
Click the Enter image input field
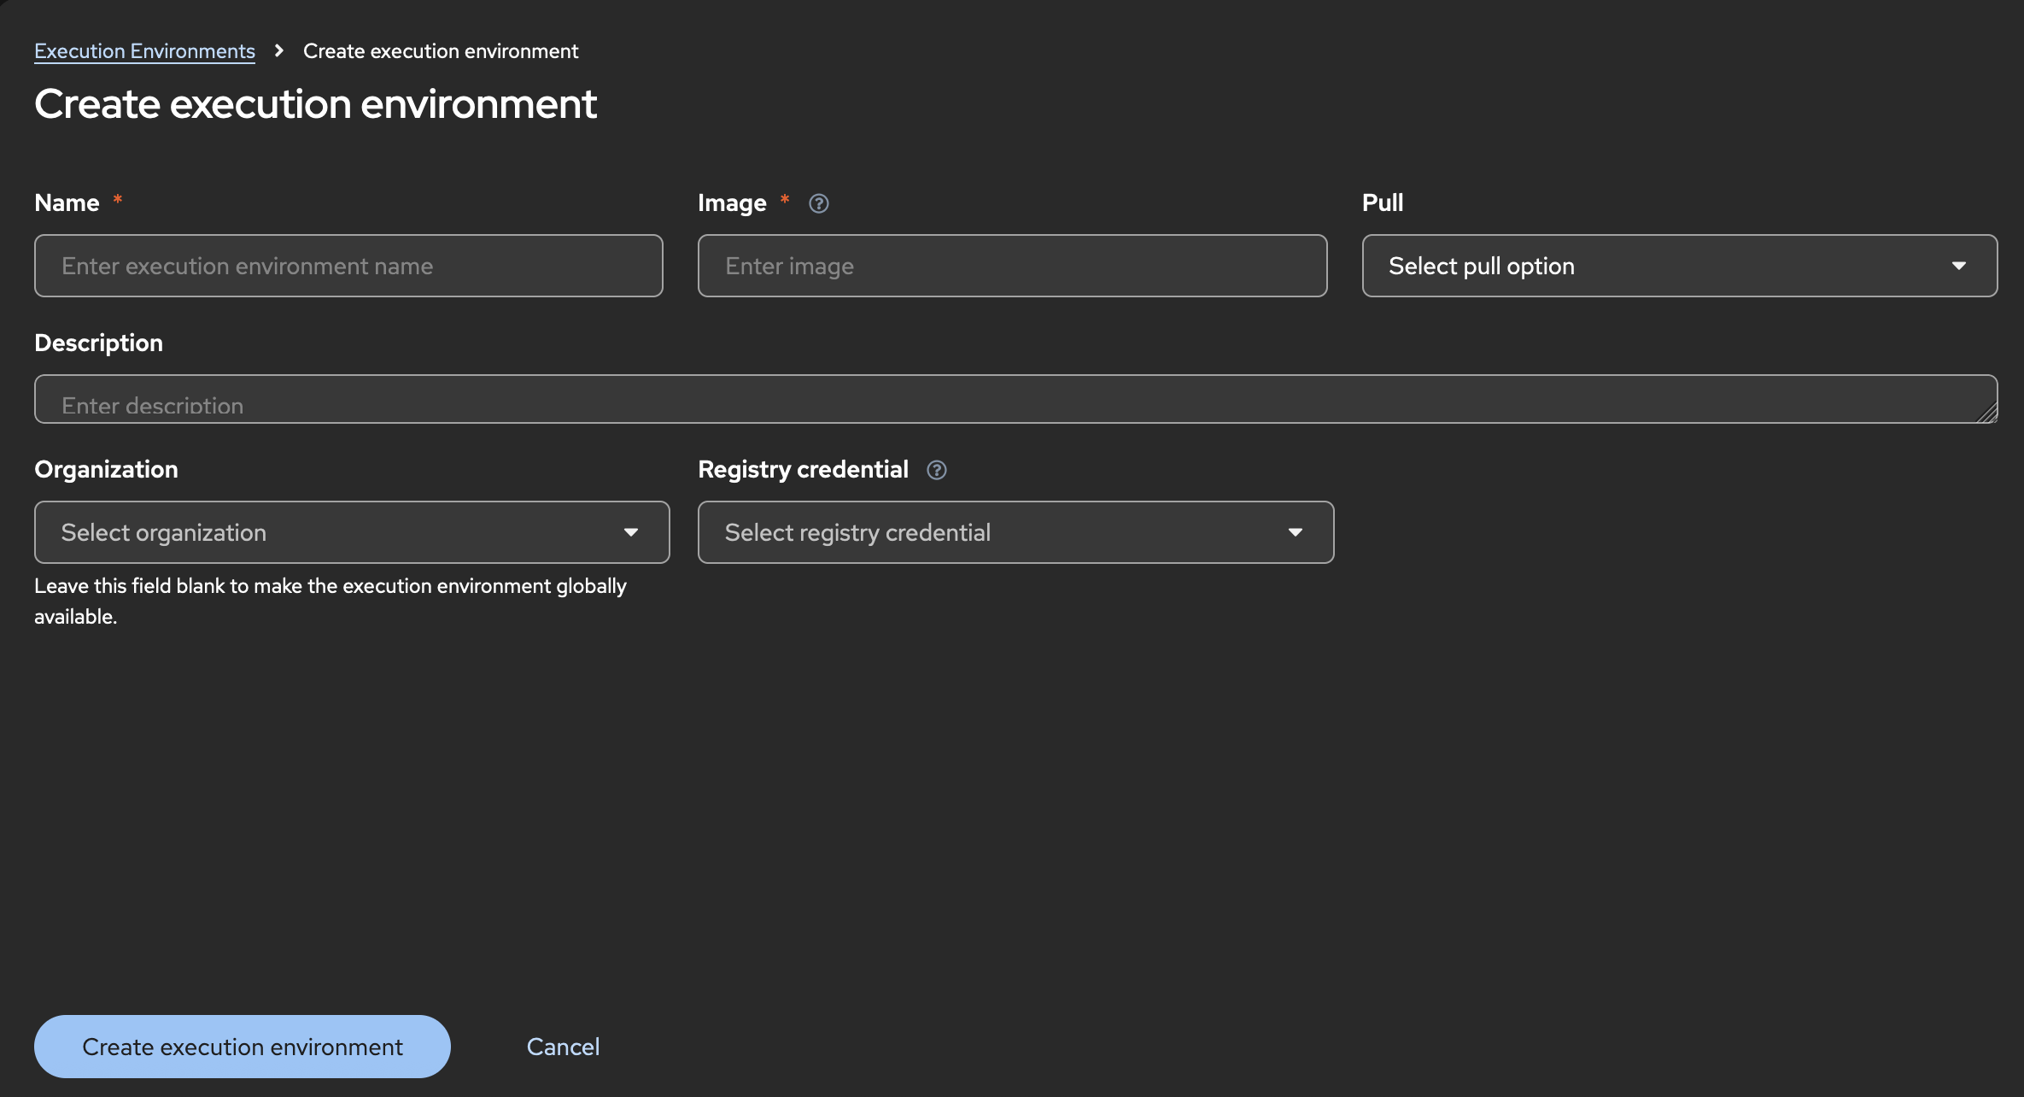(x=1012, y=266)
